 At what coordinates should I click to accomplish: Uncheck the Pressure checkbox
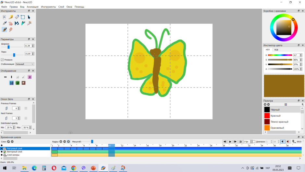click(2, 60)
